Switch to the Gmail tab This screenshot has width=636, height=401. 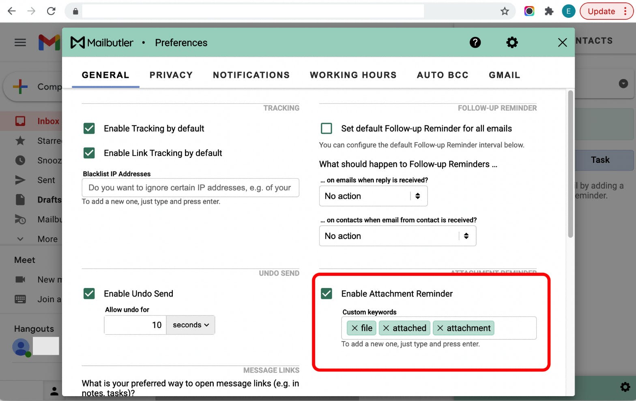[504, 75]
